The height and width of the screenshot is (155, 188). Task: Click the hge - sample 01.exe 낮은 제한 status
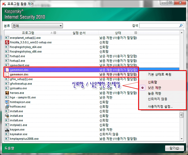106,98
